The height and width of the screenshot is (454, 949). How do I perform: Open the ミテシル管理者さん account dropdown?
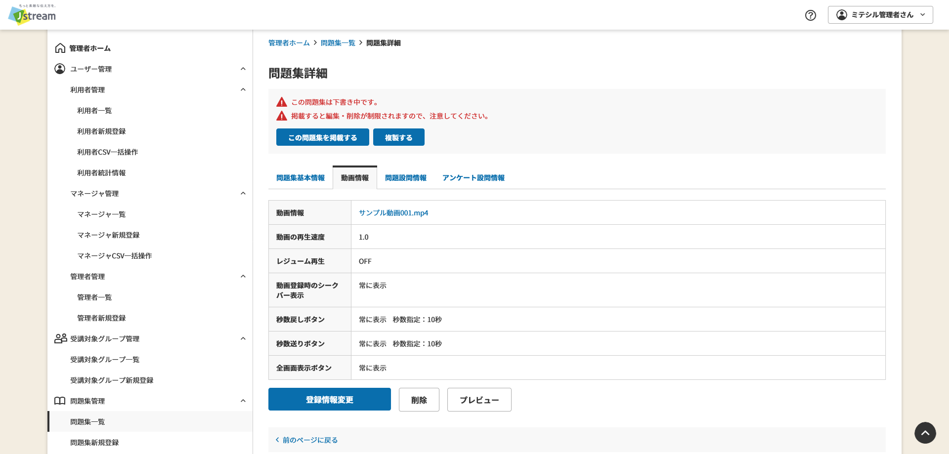click(x=880, y=15)
